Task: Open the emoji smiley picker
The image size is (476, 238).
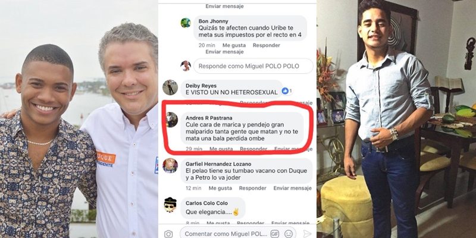Action: click(x=289, y=234)
